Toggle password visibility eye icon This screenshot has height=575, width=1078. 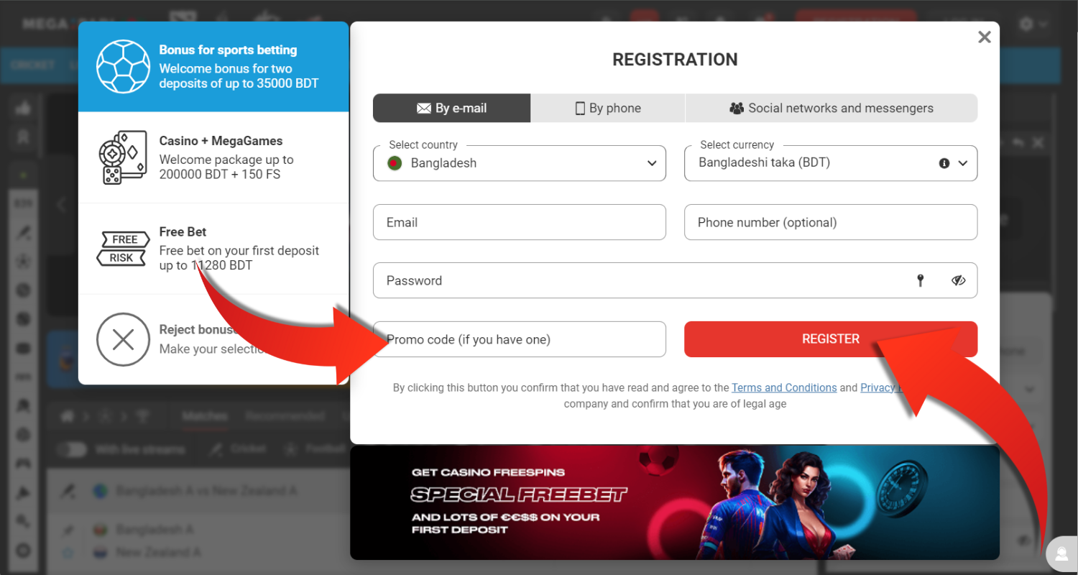(x=958, y=280)
